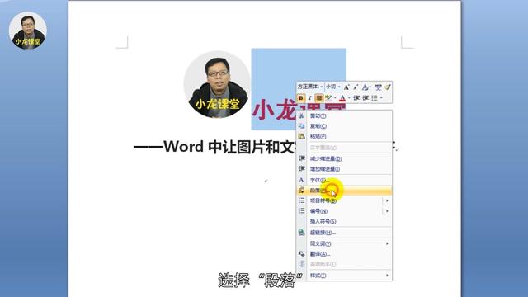Image resolution: width=528 pixels, height=297 pixels.
Task: Expand the highlight color dropdown arrow
Action: pos(335,98)
